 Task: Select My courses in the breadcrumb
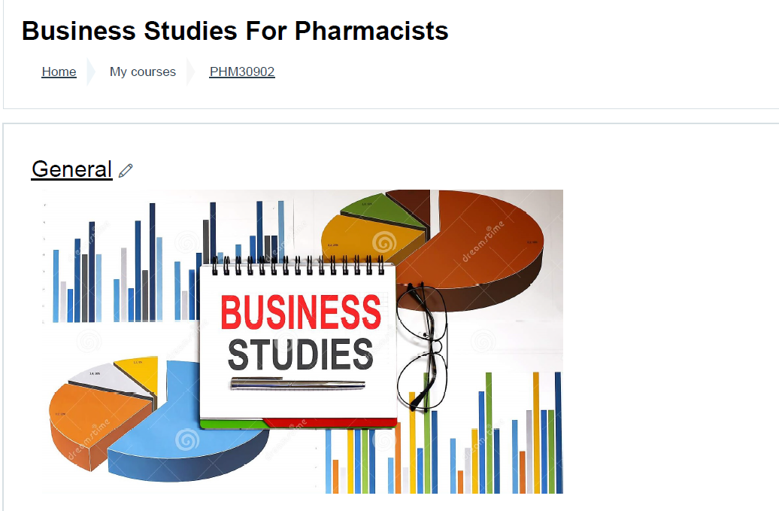143,71
